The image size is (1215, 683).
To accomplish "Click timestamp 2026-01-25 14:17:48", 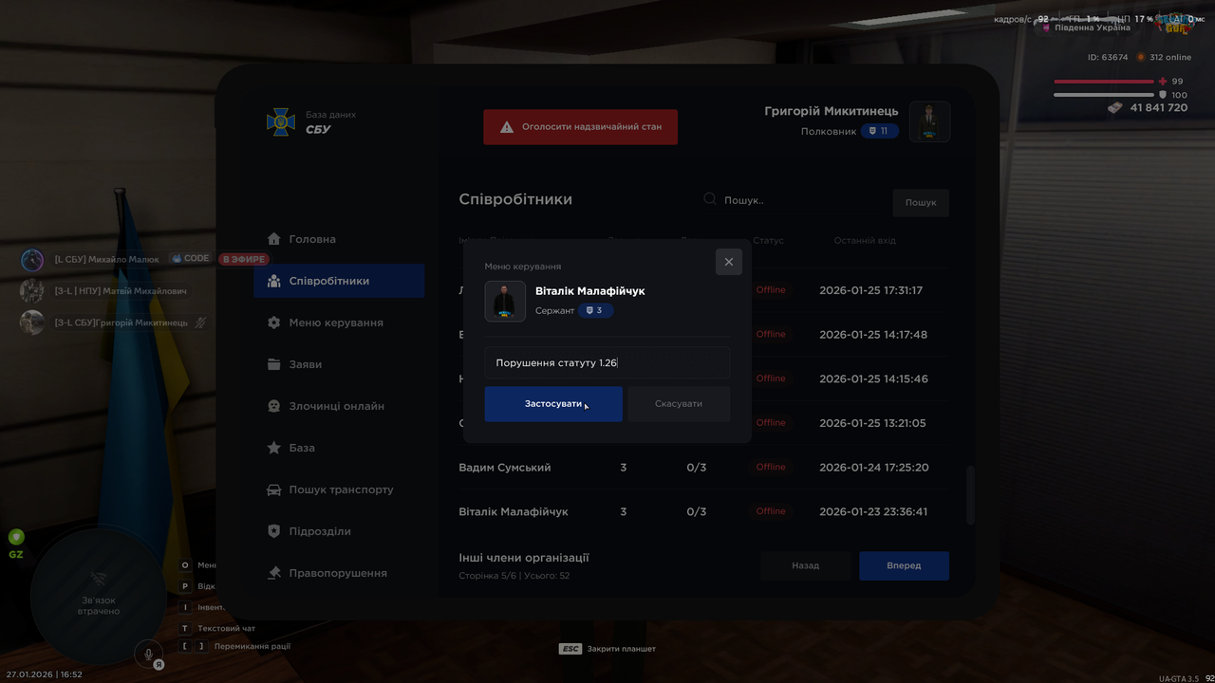I will (873, 335).
